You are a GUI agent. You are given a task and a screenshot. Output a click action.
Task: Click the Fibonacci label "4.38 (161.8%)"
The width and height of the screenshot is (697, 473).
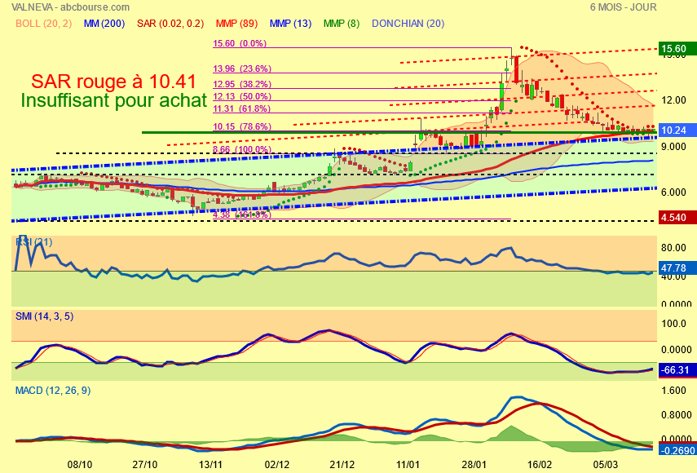click(x=242, y=214)
